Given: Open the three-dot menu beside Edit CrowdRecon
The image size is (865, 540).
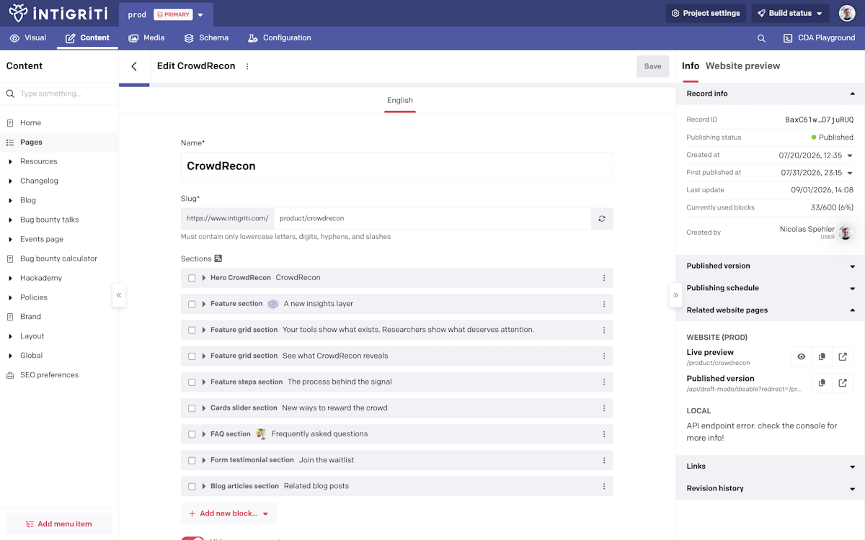Looking at the screenshot, I should tap(247, 66).
